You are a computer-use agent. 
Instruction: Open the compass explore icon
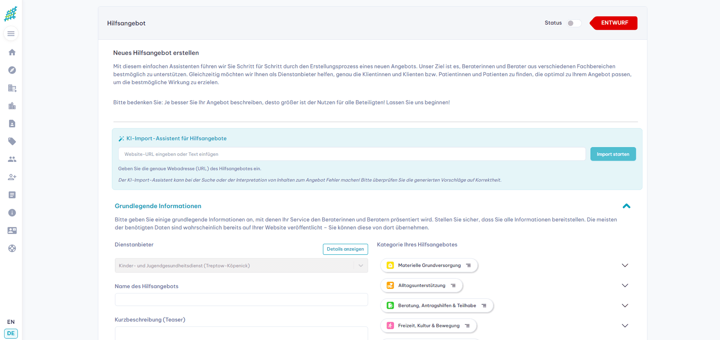(12, 70)
